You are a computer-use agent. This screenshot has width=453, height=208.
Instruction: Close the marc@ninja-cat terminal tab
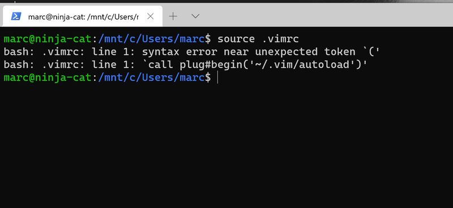(150, 16)
